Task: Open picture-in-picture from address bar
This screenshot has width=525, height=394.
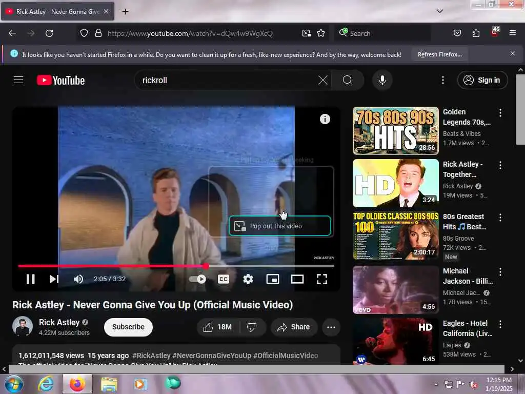Action: point(307,33)
